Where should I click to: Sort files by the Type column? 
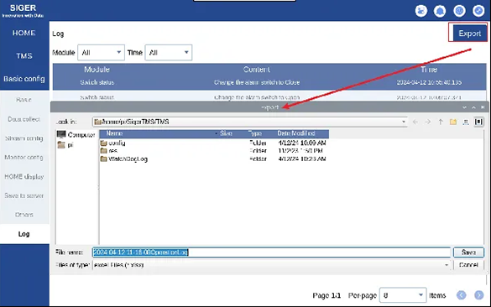coord(255,133)
